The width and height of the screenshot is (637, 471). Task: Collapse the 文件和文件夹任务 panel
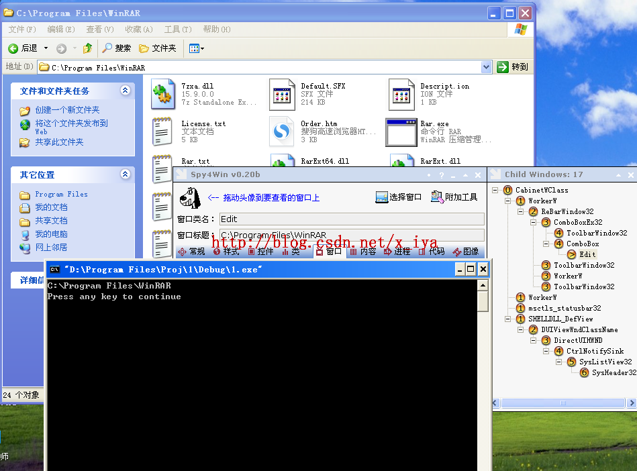[125, 90]
